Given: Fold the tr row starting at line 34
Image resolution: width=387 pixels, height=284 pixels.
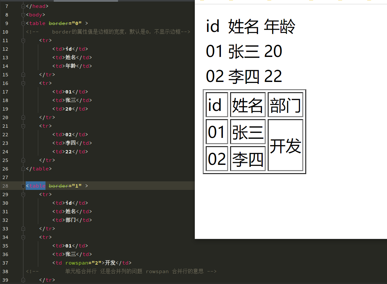Looking at the screenshot, I should pyautogui.click(x=22, y=237).
